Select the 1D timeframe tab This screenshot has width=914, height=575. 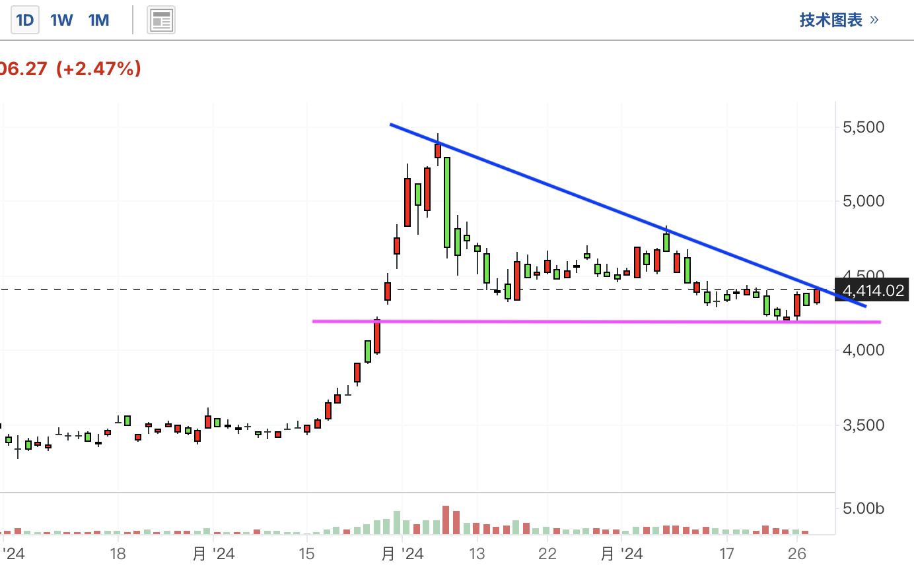24,20
